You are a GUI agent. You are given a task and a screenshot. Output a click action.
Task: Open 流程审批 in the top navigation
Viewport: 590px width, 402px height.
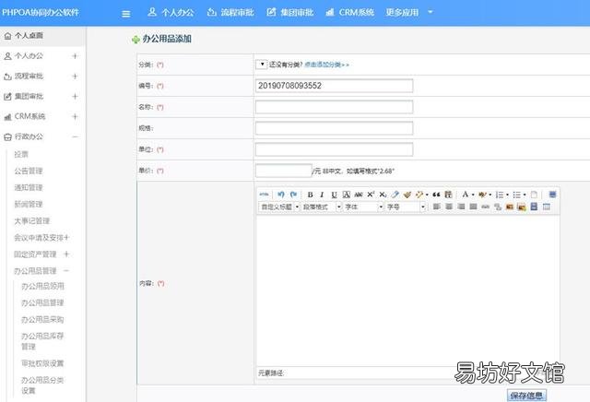click(x=230, y=12)
